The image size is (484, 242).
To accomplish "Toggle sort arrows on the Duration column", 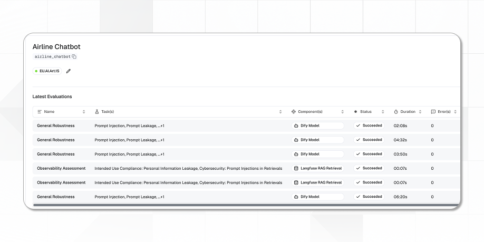I will pyautogui.click(x=420, y=112).
